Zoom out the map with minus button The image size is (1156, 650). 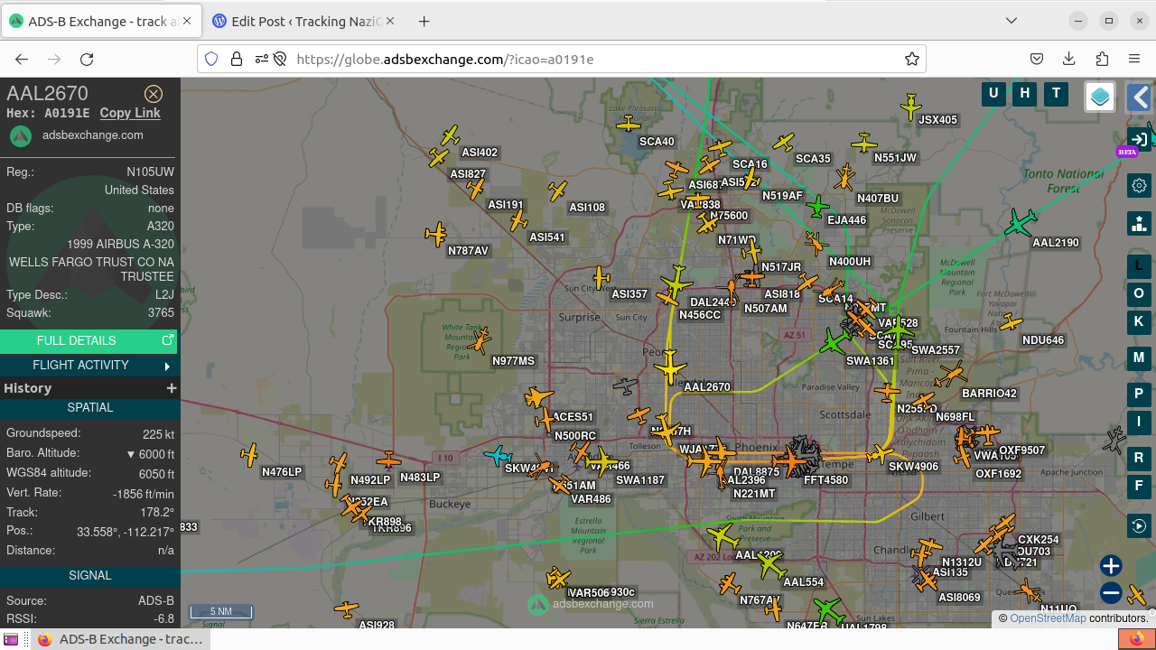click(x=1111, y=593)
